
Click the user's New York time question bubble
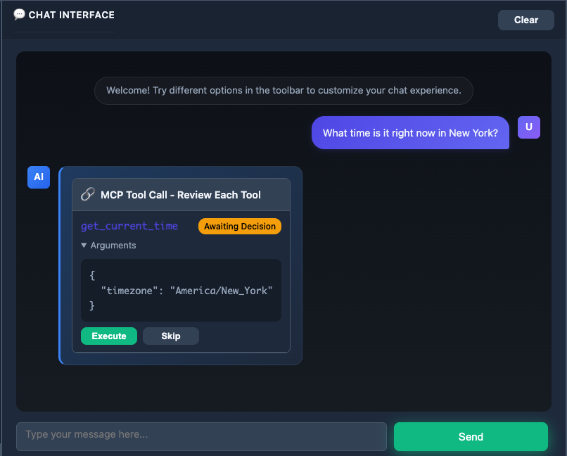point(410,133)
